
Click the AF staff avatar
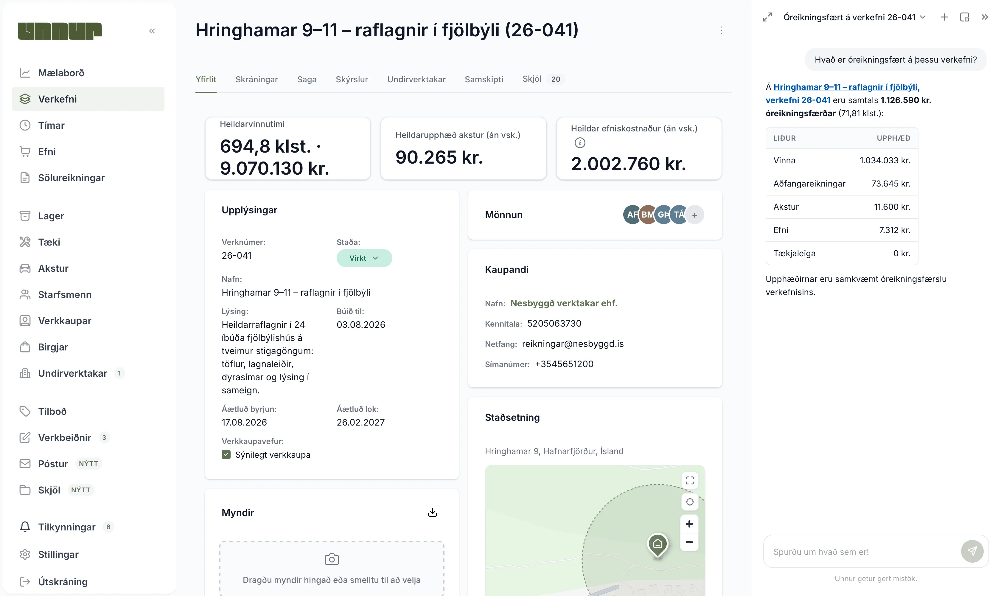[x=632, y=215]
